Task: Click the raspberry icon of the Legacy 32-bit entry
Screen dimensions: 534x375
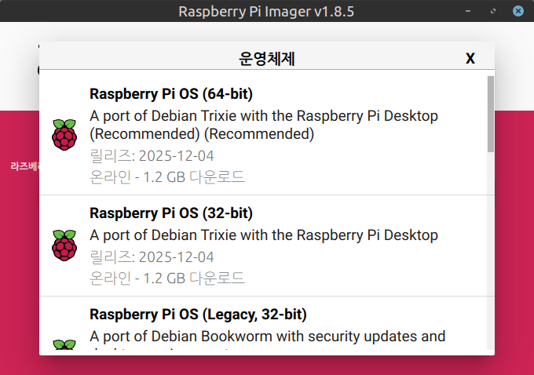Action: (64, 346)
